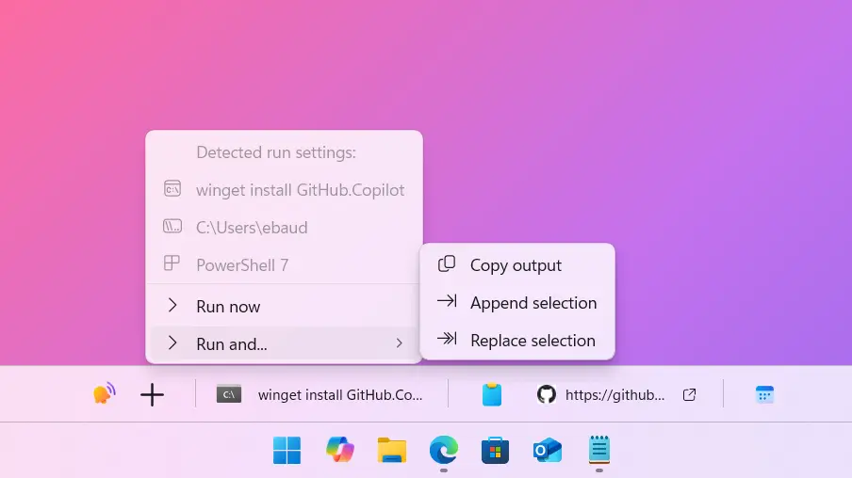Click winget install GitHub.Copilot setting row
The height and width of the screenshot is (478, 852).
(x=285, y=190)
